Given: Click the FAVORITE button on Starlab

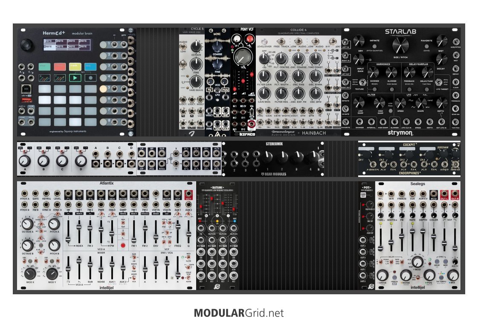Looking at the screenshot, I should [x=426, y=46].
